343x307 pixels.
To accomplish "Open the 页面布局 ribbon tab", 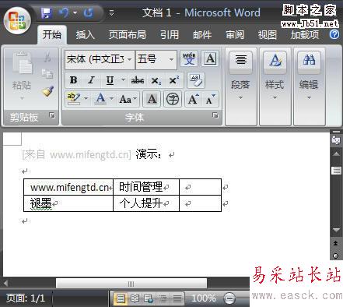I will 128,34.
